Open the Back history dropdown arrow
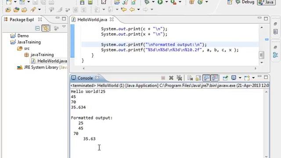This screenshot has width=281, height=158. click(138, 9)
